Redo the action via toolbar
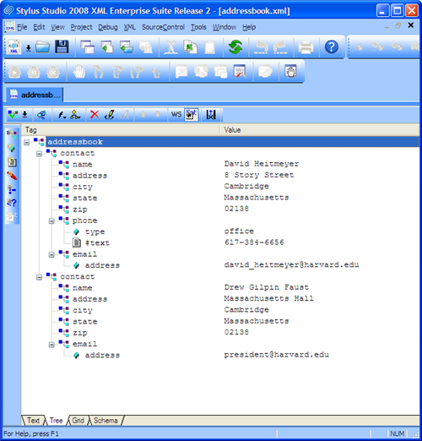422x441 pixels. point(280,47)
